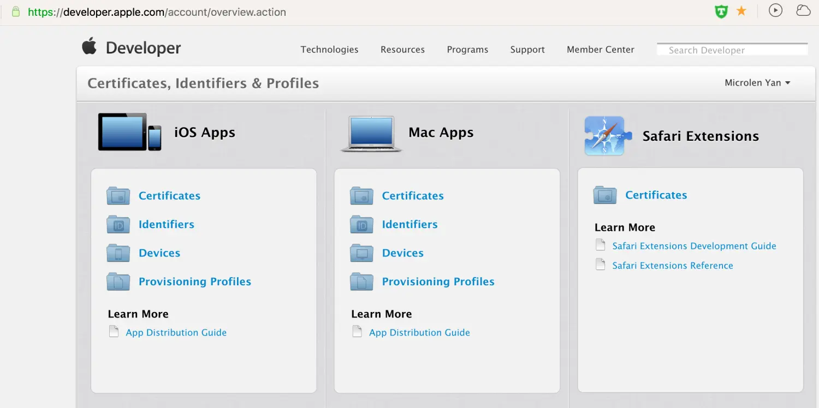Screen dimensions: 819x408
Task: Click document icon beside Safari Extensions Reference
Action: click(601, 265)
